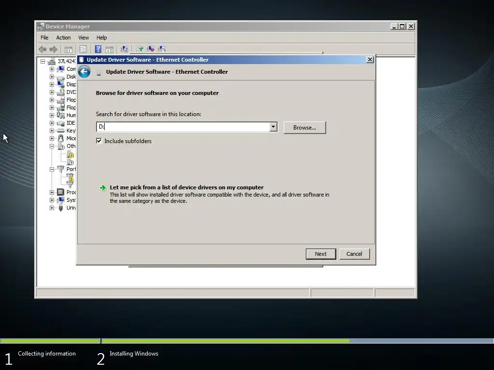Click the Scan for hardware changes icon

point(124,49)
